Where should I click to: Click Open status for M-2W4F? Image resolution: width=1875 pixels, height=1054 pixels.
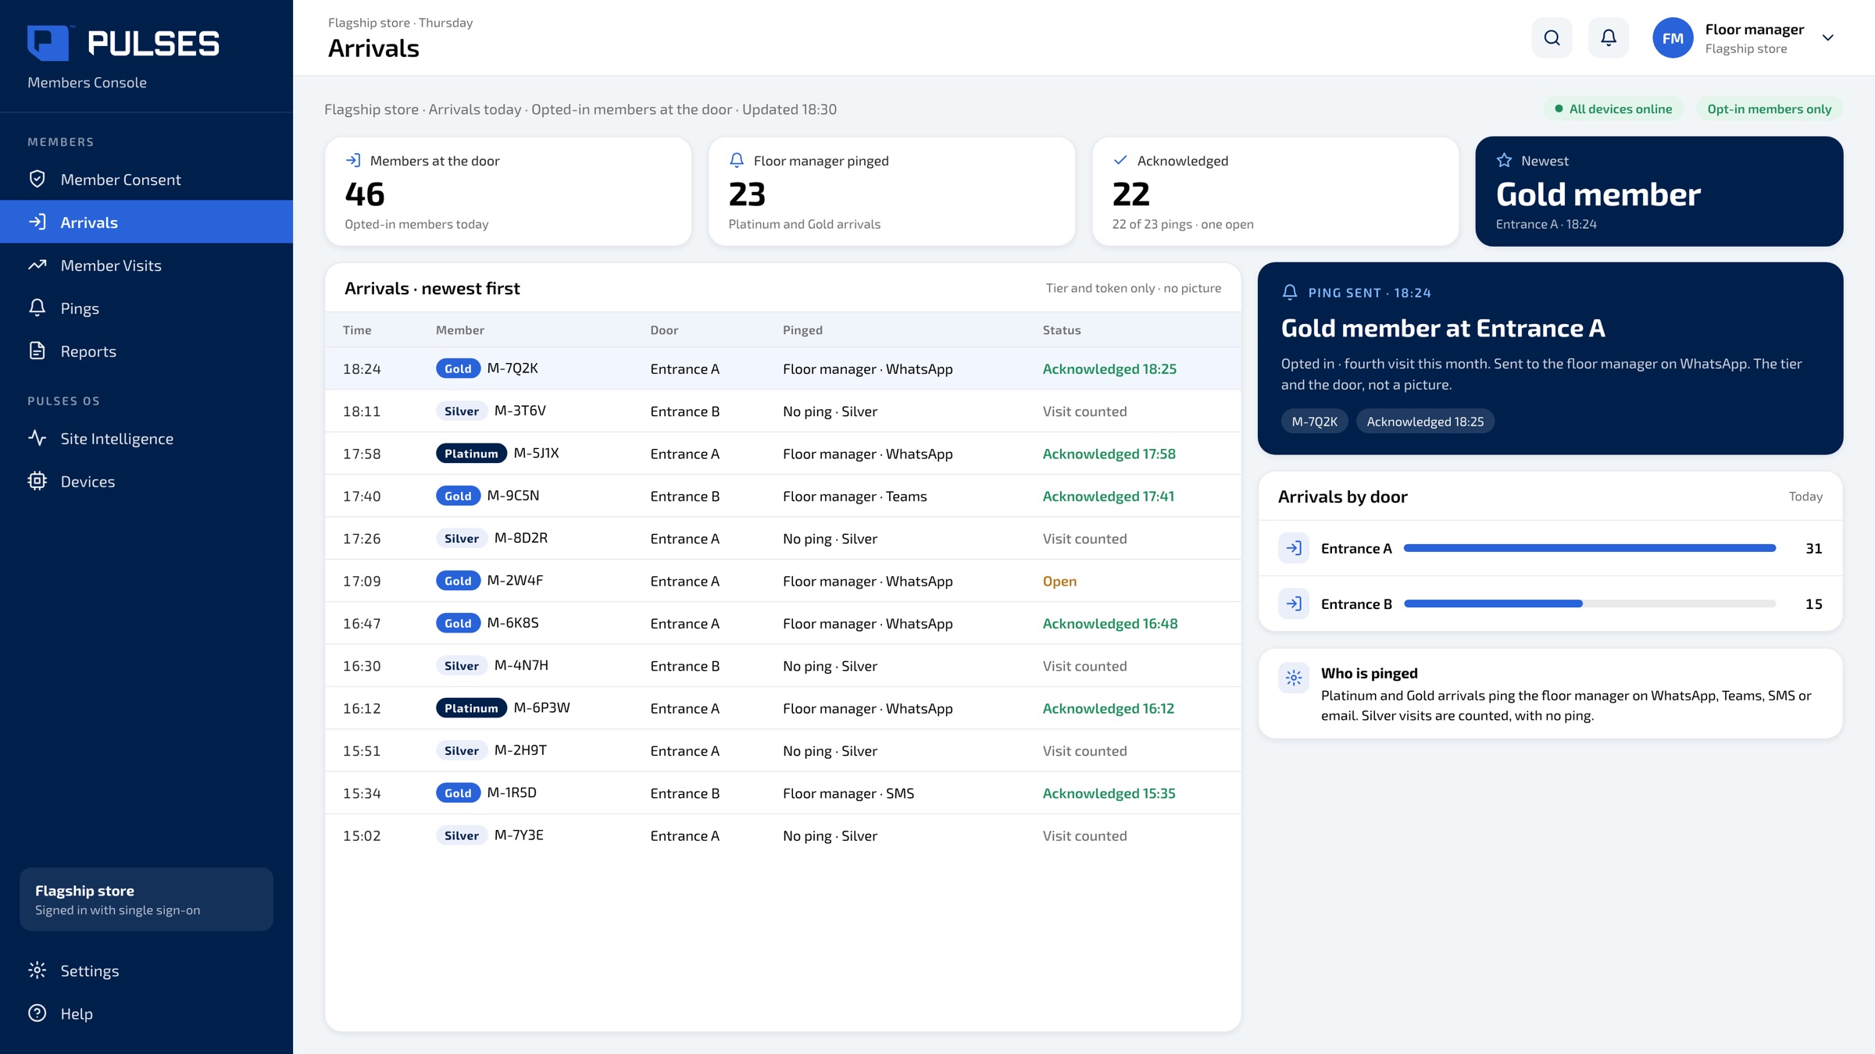1059,581
